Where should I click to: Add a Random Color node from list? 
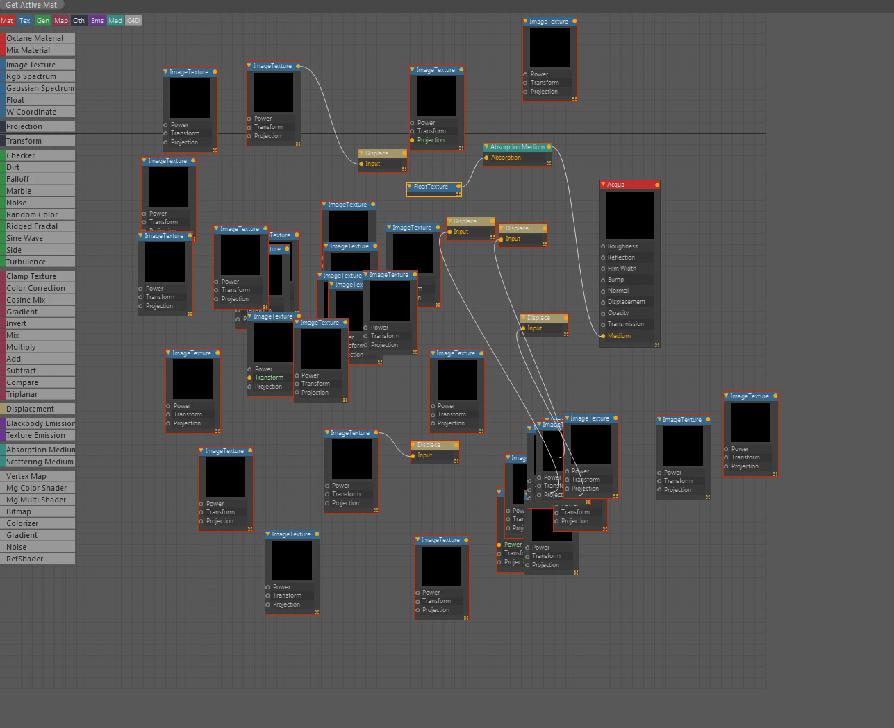pos(38,214)
